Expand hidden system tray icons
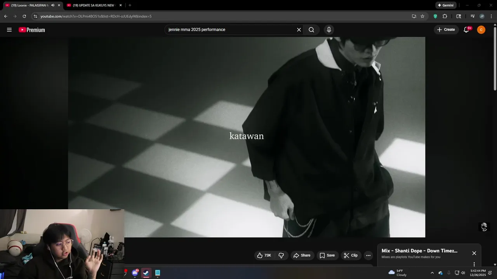This screenshot has width=497, height=279. coord(432,273)
